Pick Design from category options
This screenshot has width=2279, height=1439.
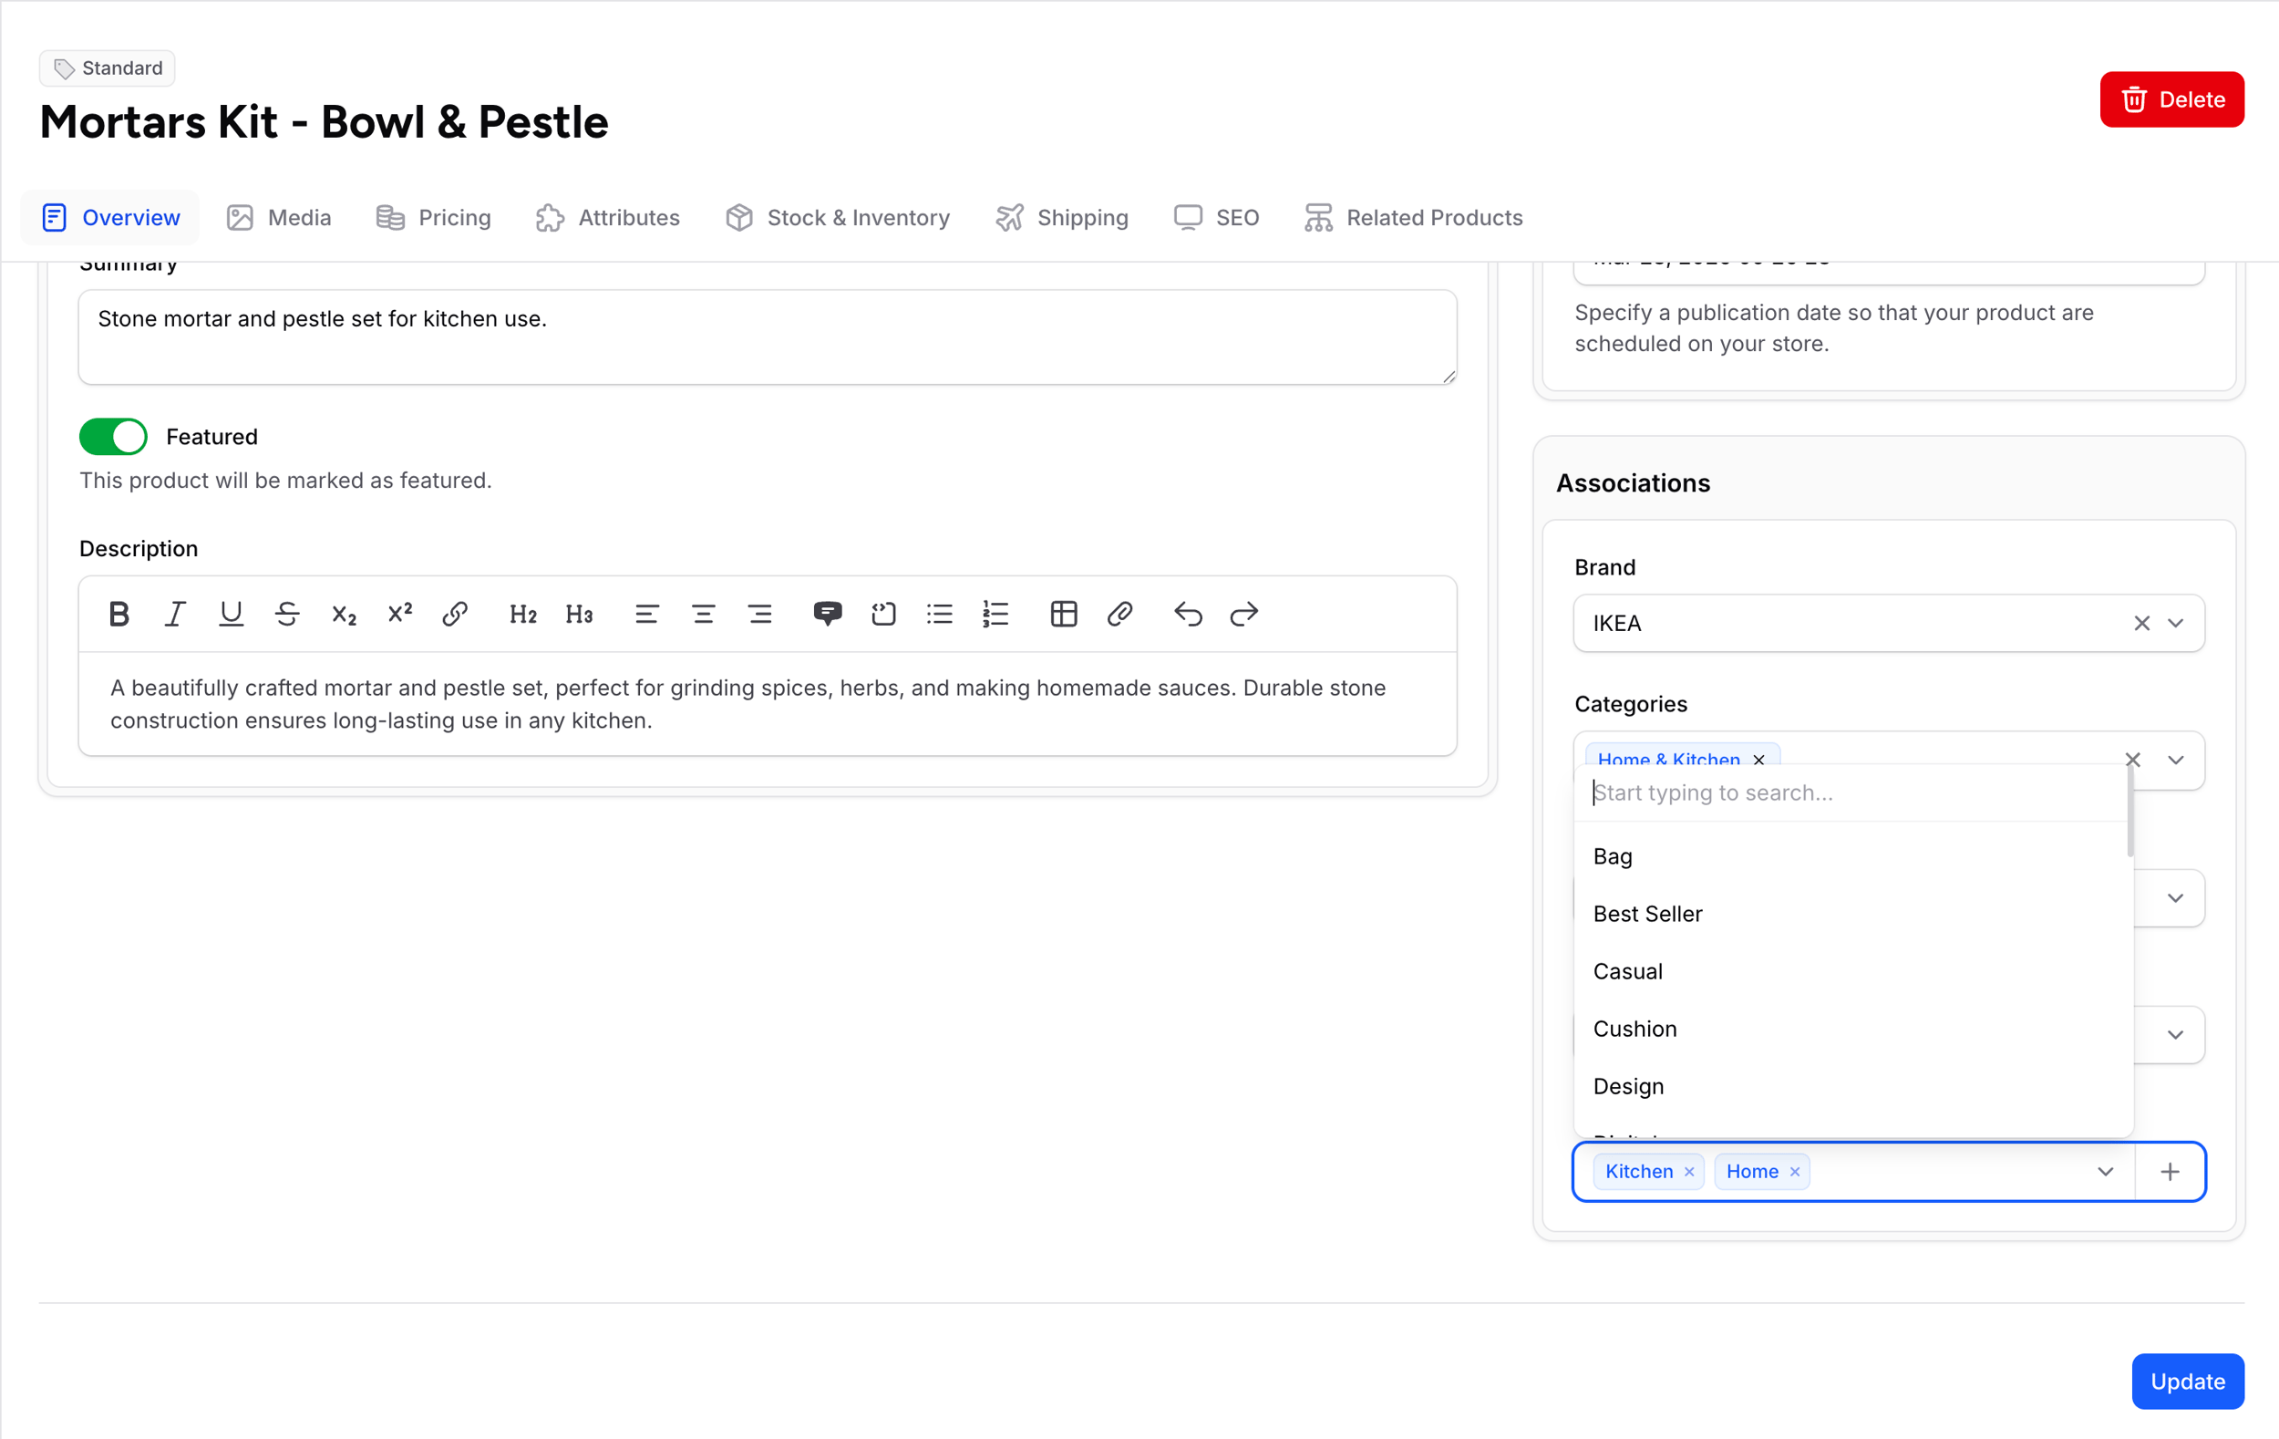point(1852,1087)
